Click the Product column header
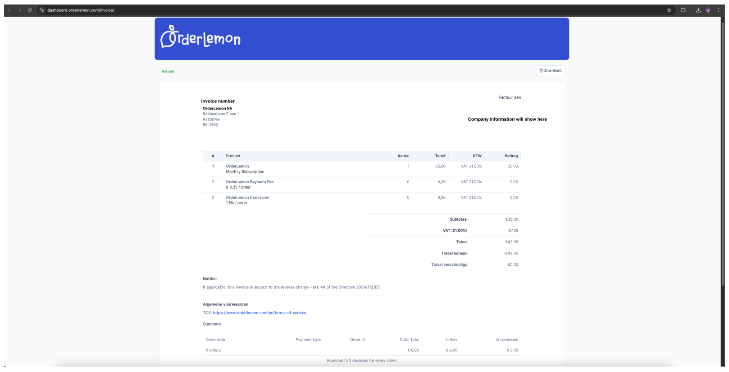729x372 pixels. (x=233, y=156)
